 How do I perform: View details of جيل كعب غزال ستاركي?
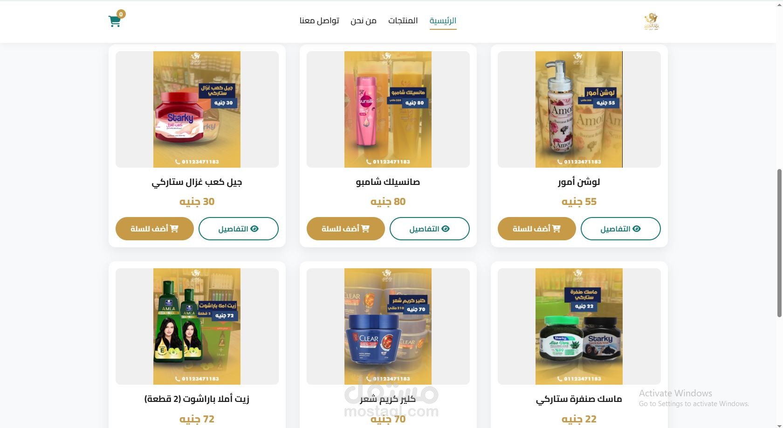click(238, 229)
